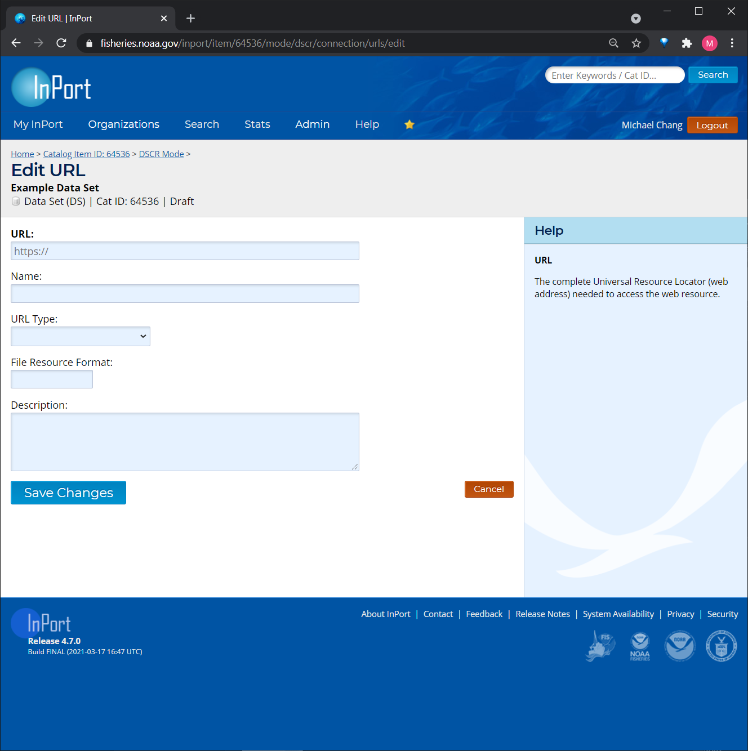Open the Feedback footer link

(x=484, y=614)
